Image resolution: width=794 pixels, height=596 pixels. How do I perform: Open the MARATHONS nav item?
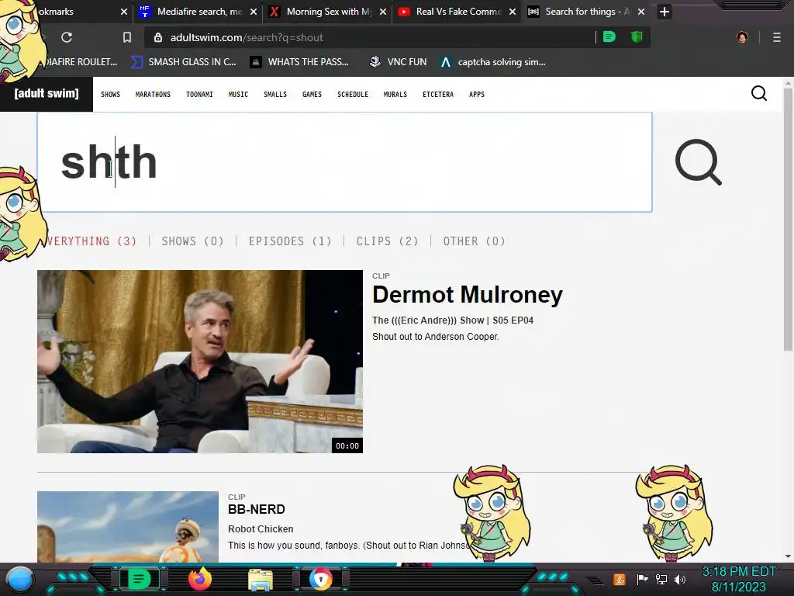pos(153,94)
